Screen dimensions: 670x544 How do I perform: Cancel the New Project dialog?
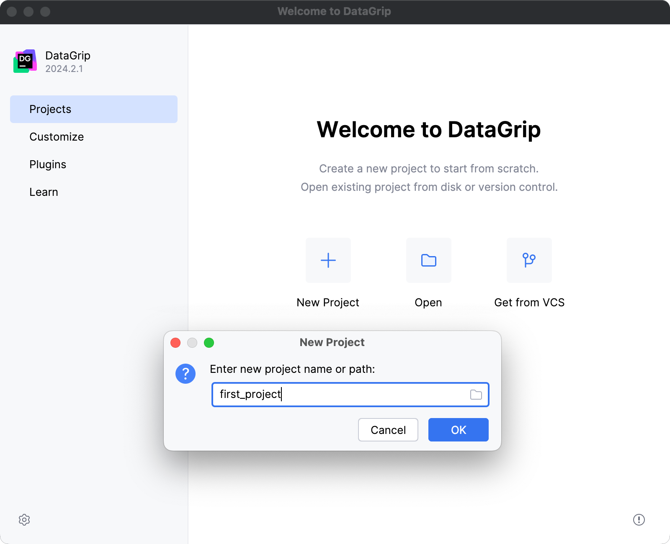click(388, 430)
